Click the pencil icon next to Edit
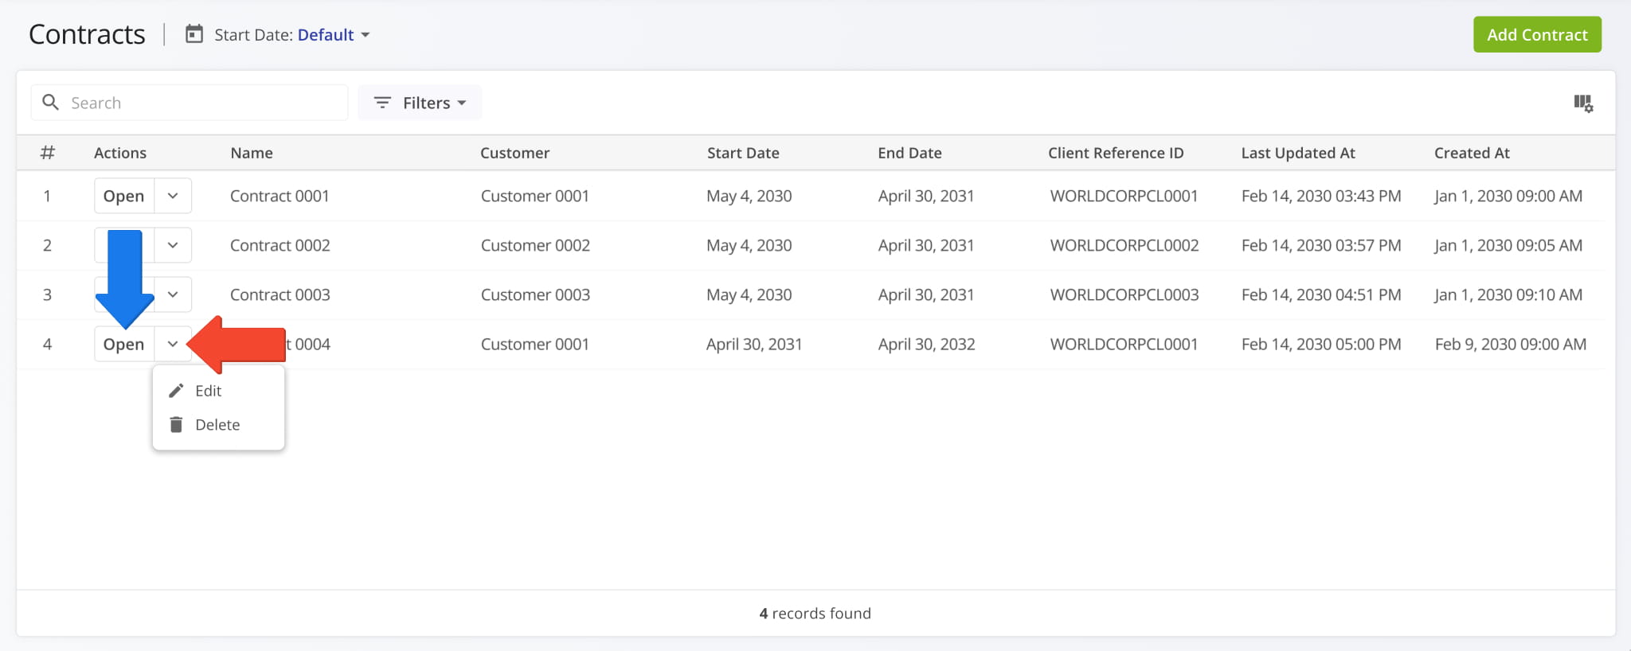This screenshot has height=651, width=1631. tap(176, 391)
